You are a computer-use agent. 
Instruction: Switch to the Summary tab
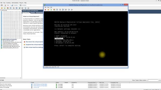[x=33, y=13]
